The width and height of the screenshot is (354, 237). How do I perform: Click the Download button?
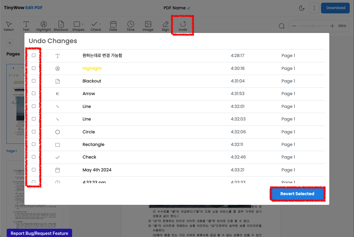click(335, 8)
